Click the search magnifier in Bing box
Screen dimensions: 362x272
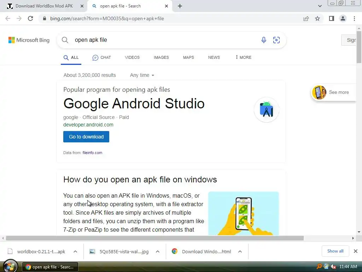(x=65, y=40)
